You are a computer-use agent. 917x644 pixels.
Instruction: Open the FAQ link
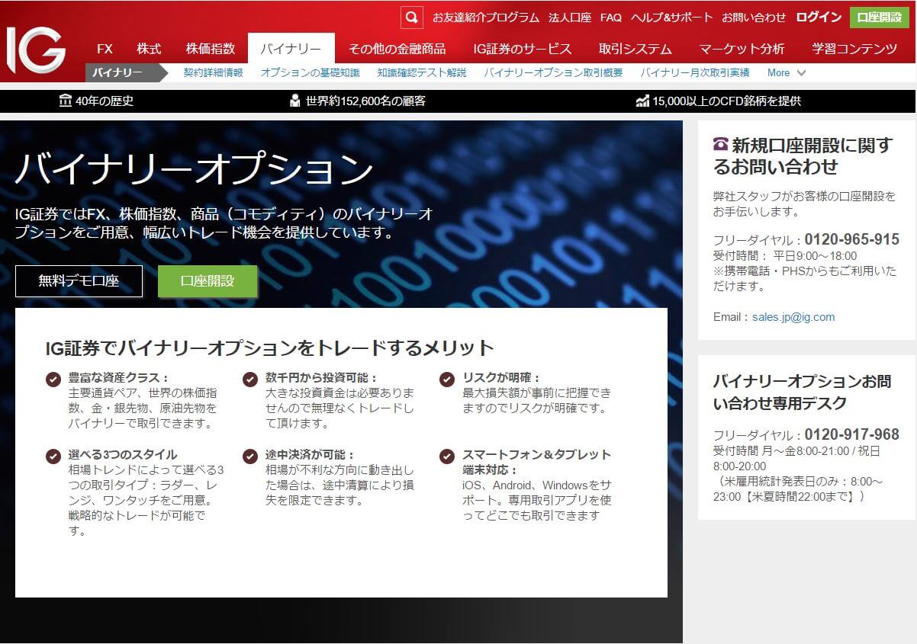tap(611, 18)
